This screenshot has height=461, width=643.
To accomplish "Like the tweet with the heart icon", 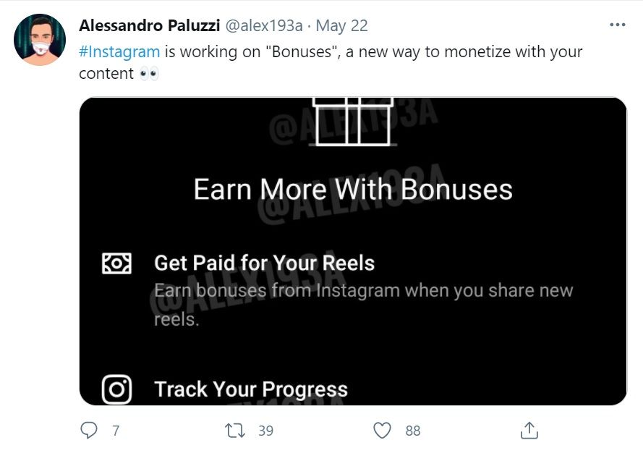I will point(382,431).
